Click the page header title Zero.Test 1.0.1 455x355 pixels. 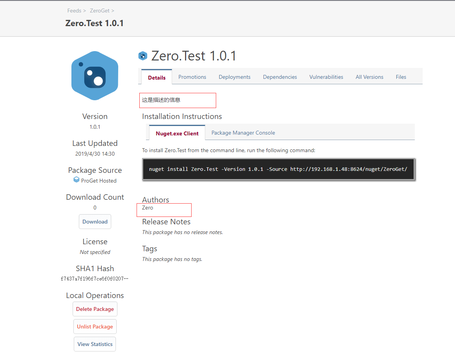coord(94,23)
